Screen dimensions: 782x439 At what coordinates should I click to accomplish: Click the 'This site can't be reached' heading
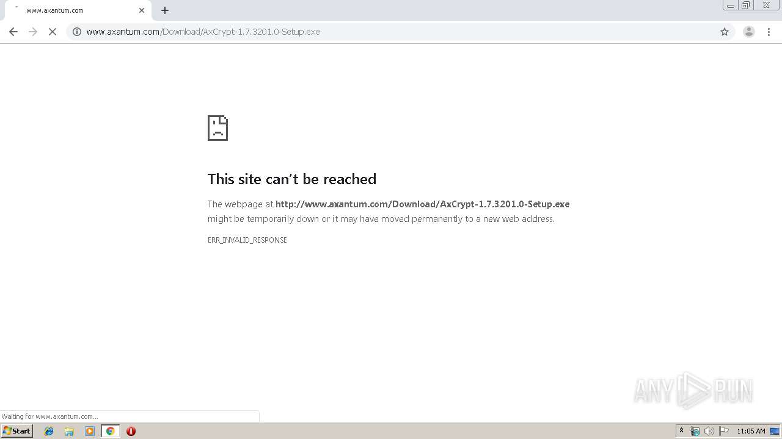tap(292, 179)
